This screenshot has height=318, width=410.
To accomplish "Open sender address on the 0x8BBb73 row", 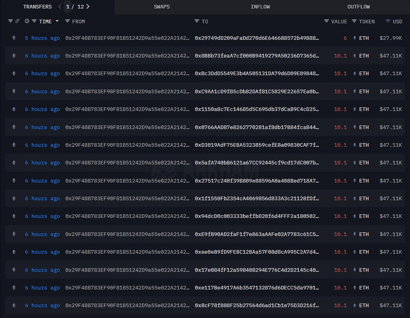I will pyautogui.click(x=127, y=56).
